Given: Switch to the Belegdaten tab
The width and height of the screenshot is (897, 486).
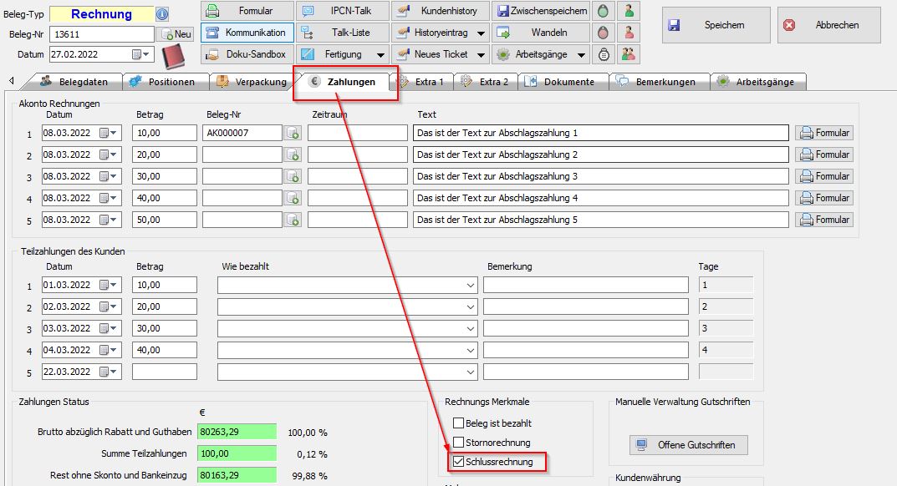Looking at the screenshot, I should tap(75, 82).
